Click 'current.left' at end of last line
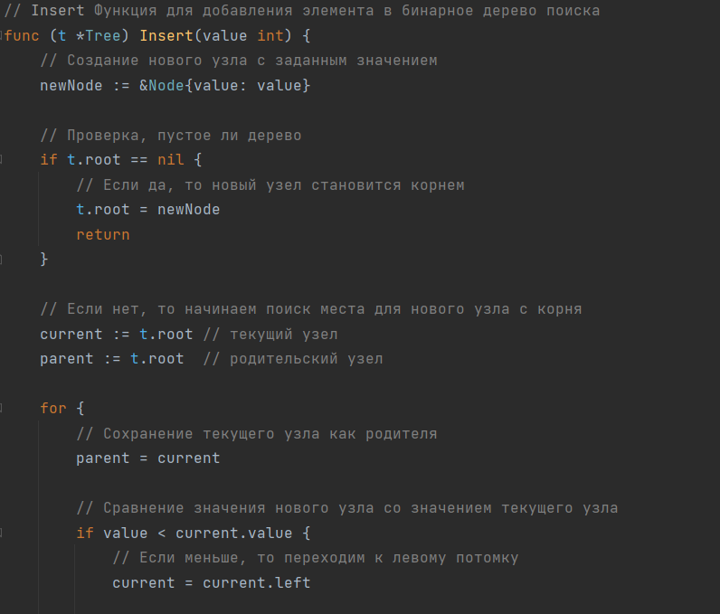Viewport: 720px width, 614px height. point(256,582)
